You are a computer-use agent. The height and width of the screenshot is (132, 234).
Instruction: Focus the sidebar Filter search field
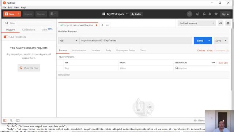[29, 23]
